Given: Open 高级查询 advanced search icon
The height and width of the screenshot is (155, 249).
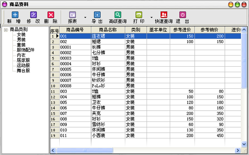Looking at the screenshot, I should [x=118, y=15].
